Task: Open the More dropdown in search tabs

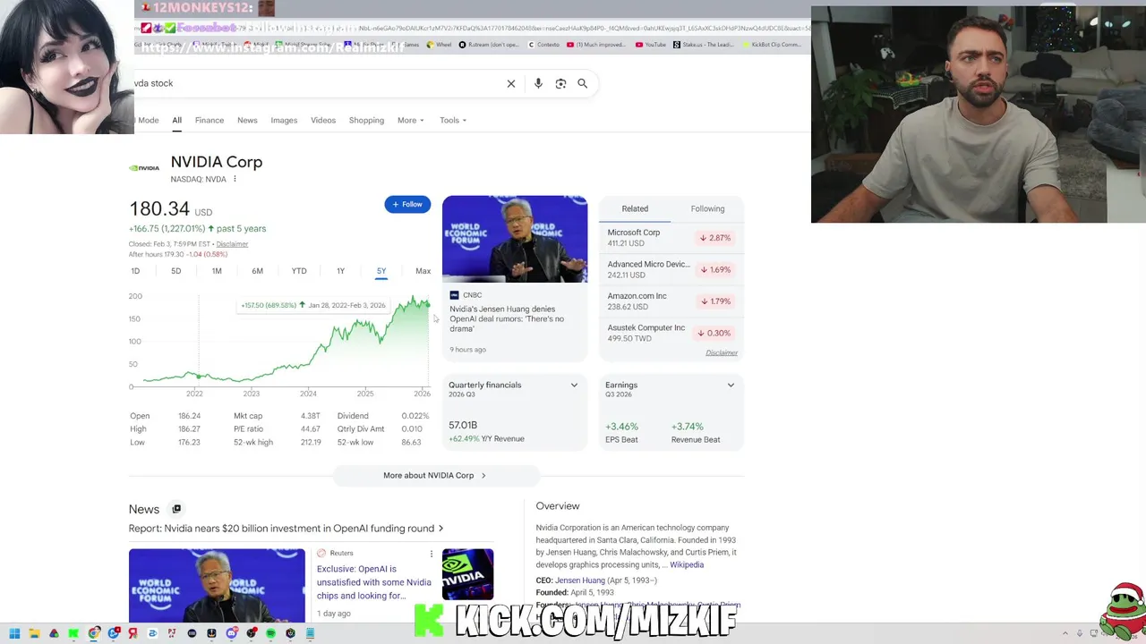Action: pyautogui.click(x=411, y=120)
